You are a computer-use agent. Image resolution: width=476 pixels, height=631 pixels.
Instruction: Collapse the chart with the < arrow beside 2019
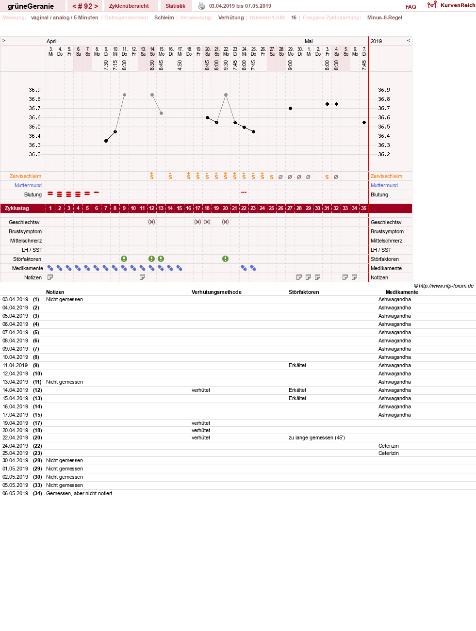point(409,41)
